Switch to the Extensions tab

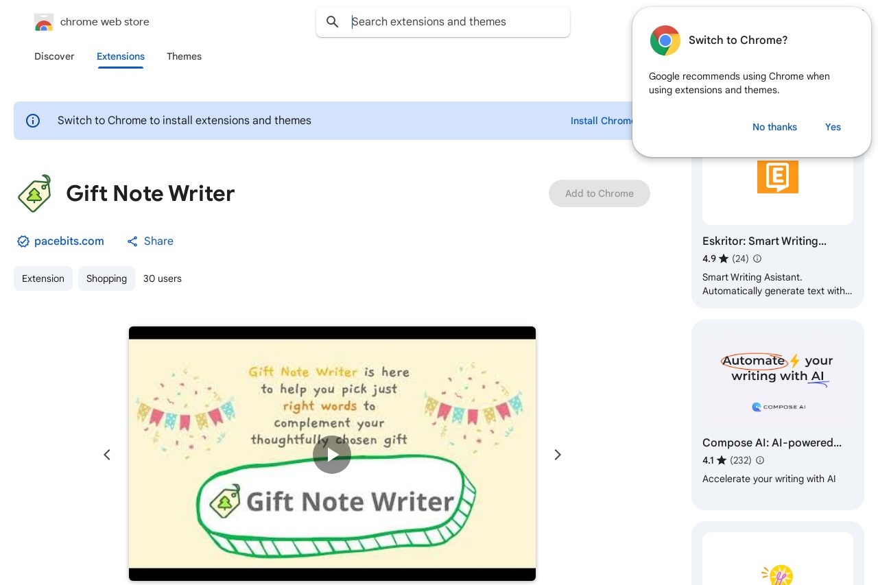[121, 56]
